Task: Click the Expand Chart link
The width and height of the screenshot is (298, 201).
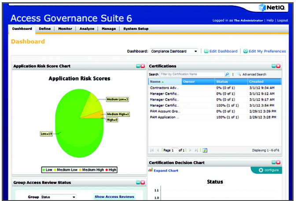Action: click(166, 171)
